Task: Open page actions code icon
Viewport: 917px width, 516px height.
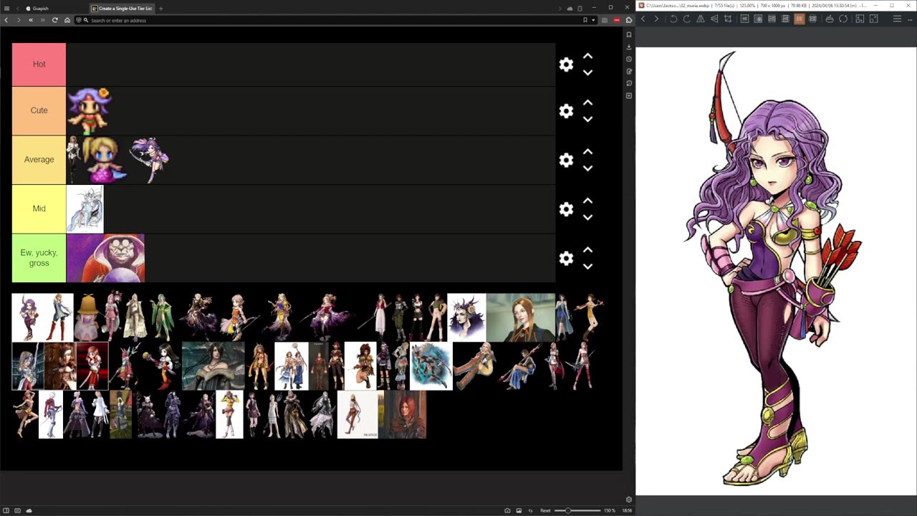Action: [x=530, y=510]
